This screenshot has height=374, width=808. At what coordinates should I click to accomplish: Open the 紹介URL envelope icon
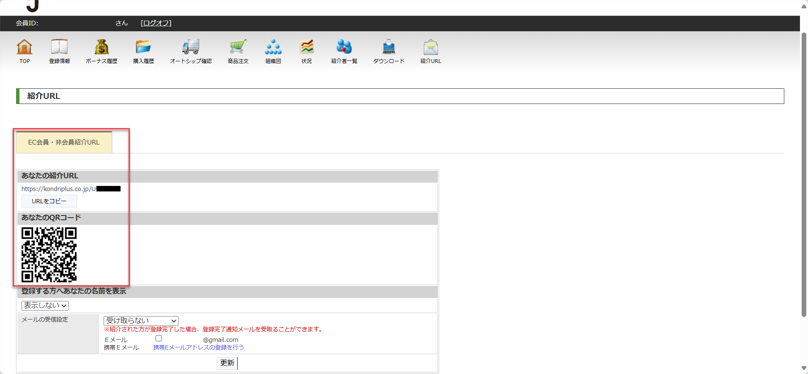pos(431,47)
